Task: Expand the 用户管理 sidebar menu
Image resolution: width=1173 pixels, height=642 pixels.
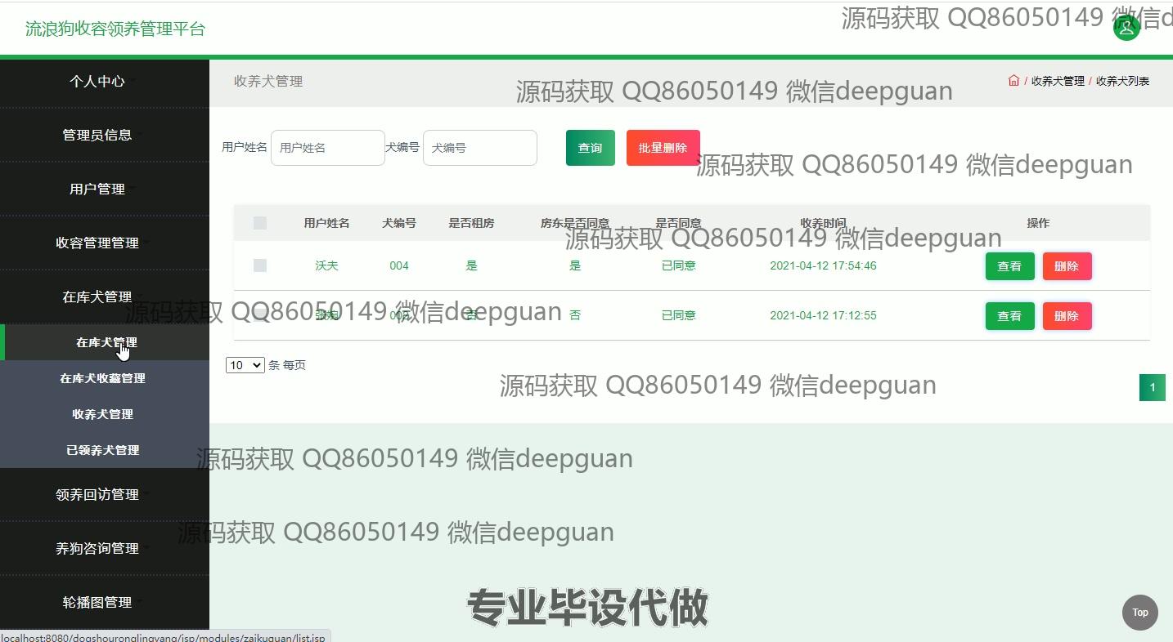Action: coord(97,189)
